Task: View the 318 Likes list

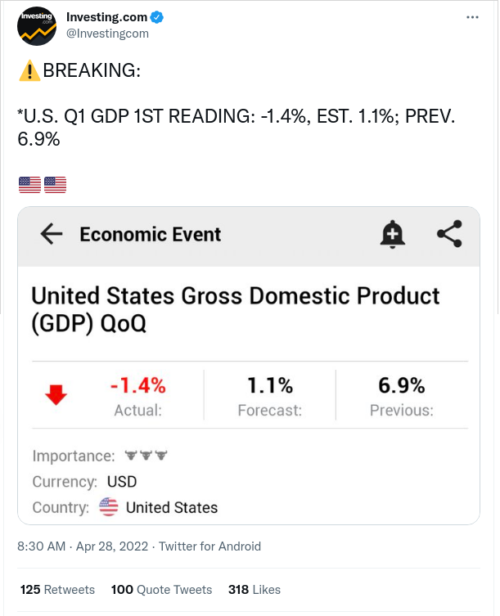Action: tap(255, 590)
